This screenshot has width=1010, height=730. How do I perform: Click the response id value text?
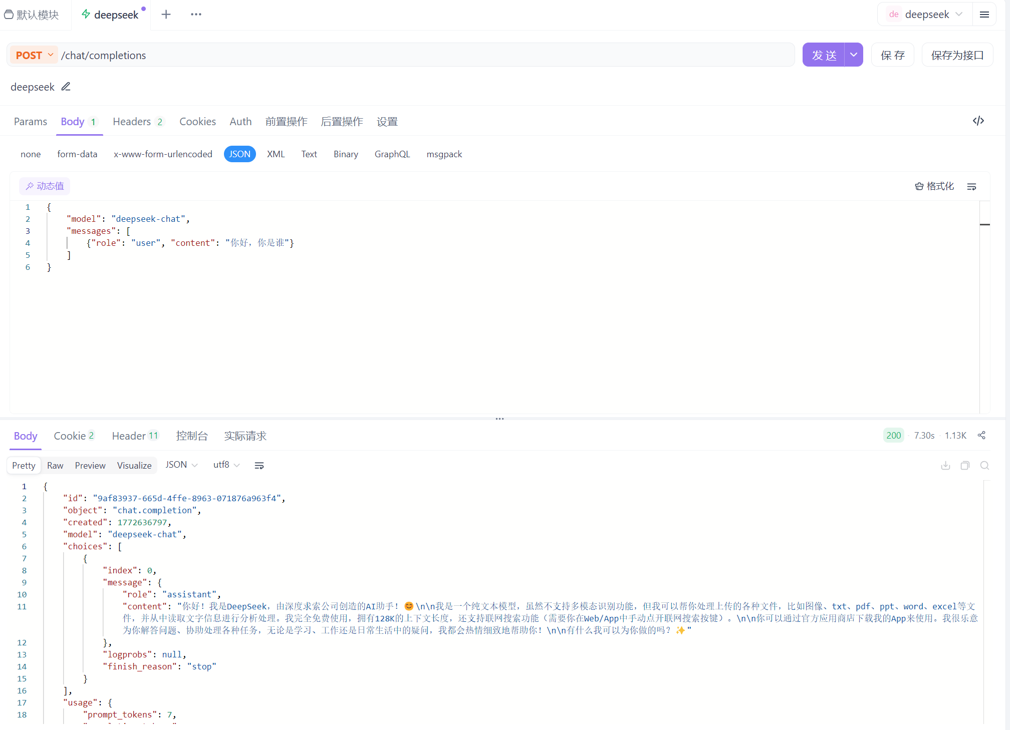coord(186,498)
